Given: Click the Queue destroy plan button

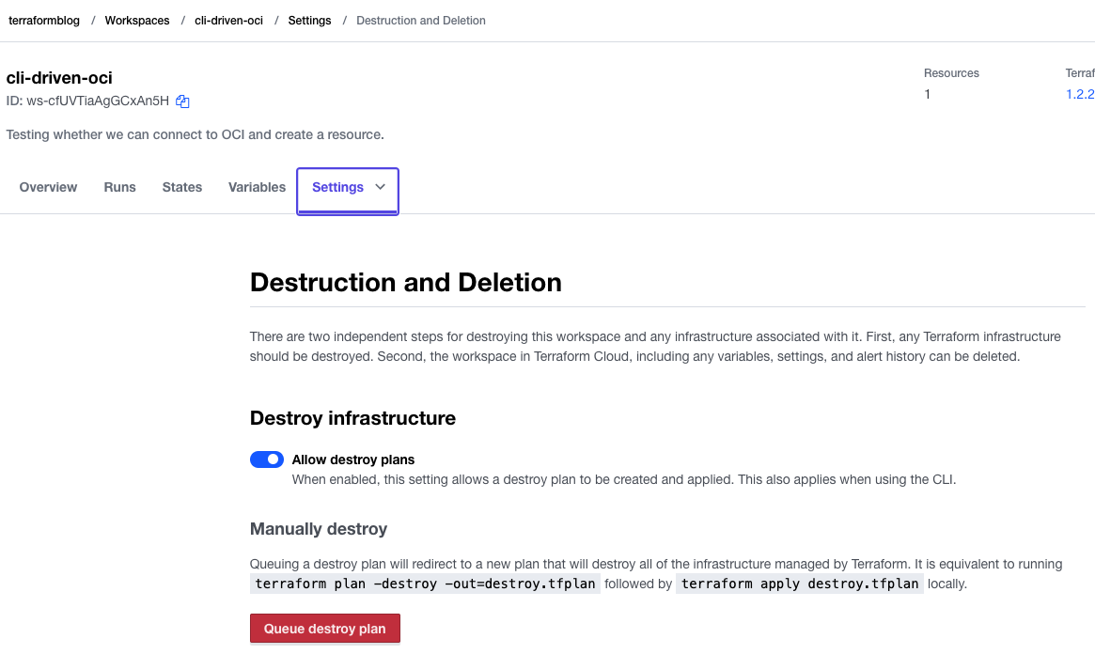Looking at the screenshot, I should (x=324, y=629).
